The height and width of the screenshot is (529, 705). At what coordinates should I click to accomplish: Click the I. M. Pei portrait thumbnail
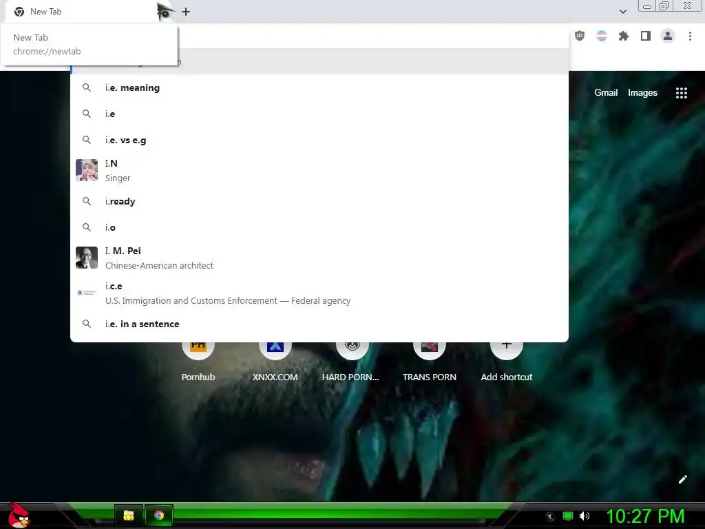pyautogui.click(x=87, y=258)
